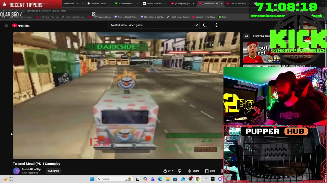The image size is (327, 183).
Task: Open the weather widget showing 45°F Clear
Action: [8, 179]
